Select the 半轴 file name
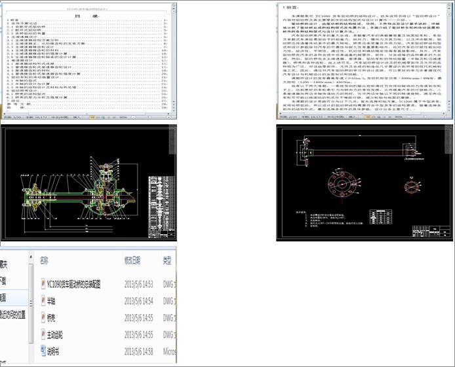The image size is (455, 367). (x=50, y=302)
